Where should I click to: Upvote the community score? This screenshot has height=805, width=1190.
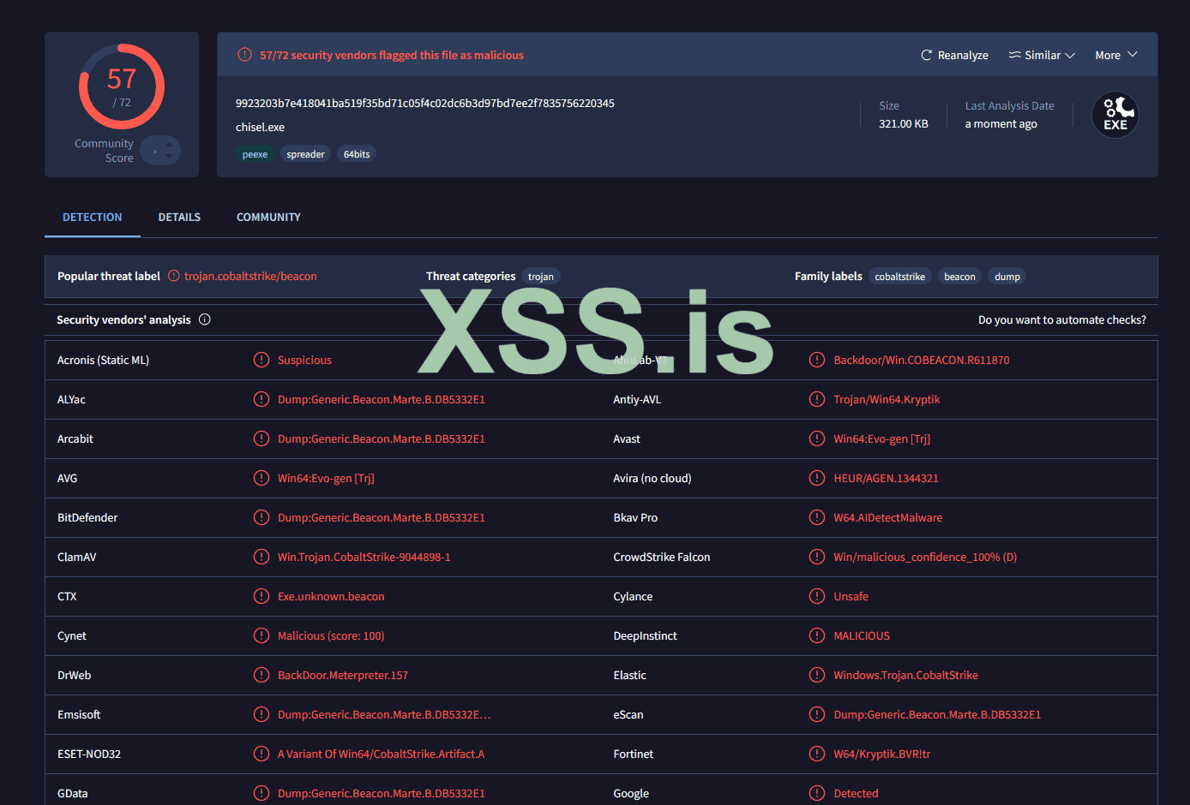[169, 145]
